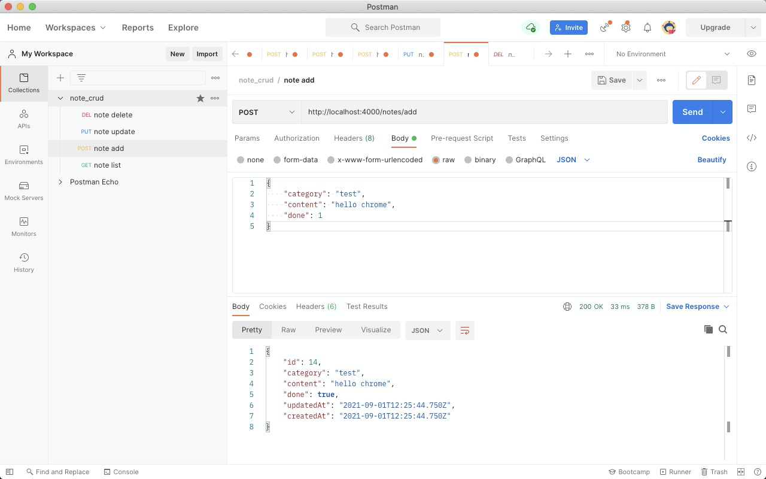Open History in the sidebar
This screenshot has height=479, width=766.
pos(24,262)
